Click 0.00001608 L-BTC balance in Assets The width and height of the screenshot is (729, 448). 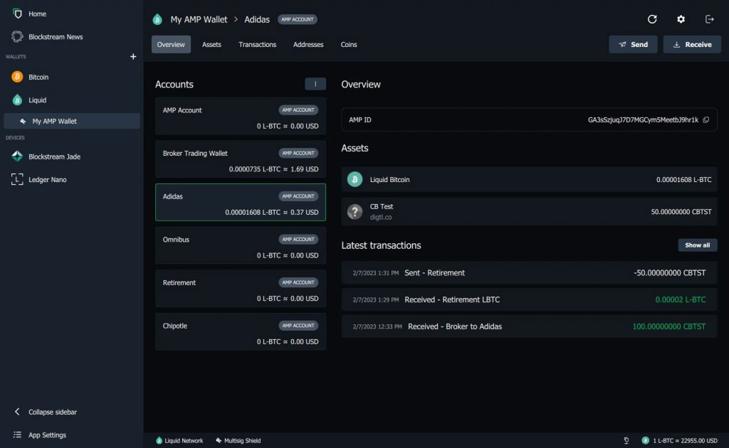coord(684,180)
